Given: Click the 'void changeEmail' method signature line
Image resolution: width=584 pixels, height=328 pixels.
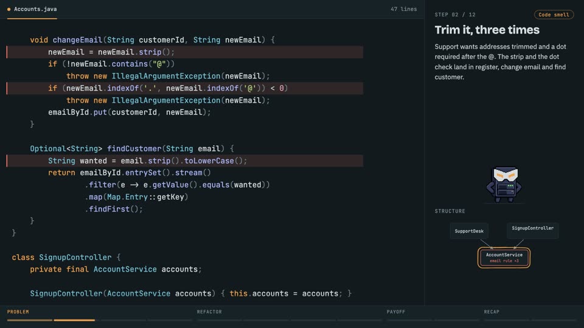Looking at the screenshot, I should [x=152, y=40].
